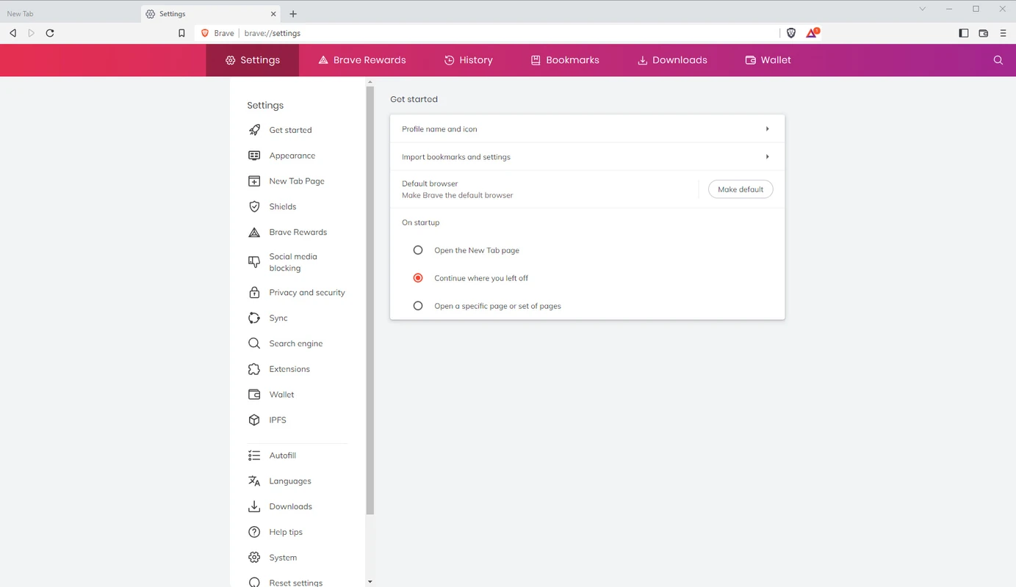The width and height of the screenshot is (1016, 587).
Task: Click the Sync sidebar icon
Action: [254, 318]
